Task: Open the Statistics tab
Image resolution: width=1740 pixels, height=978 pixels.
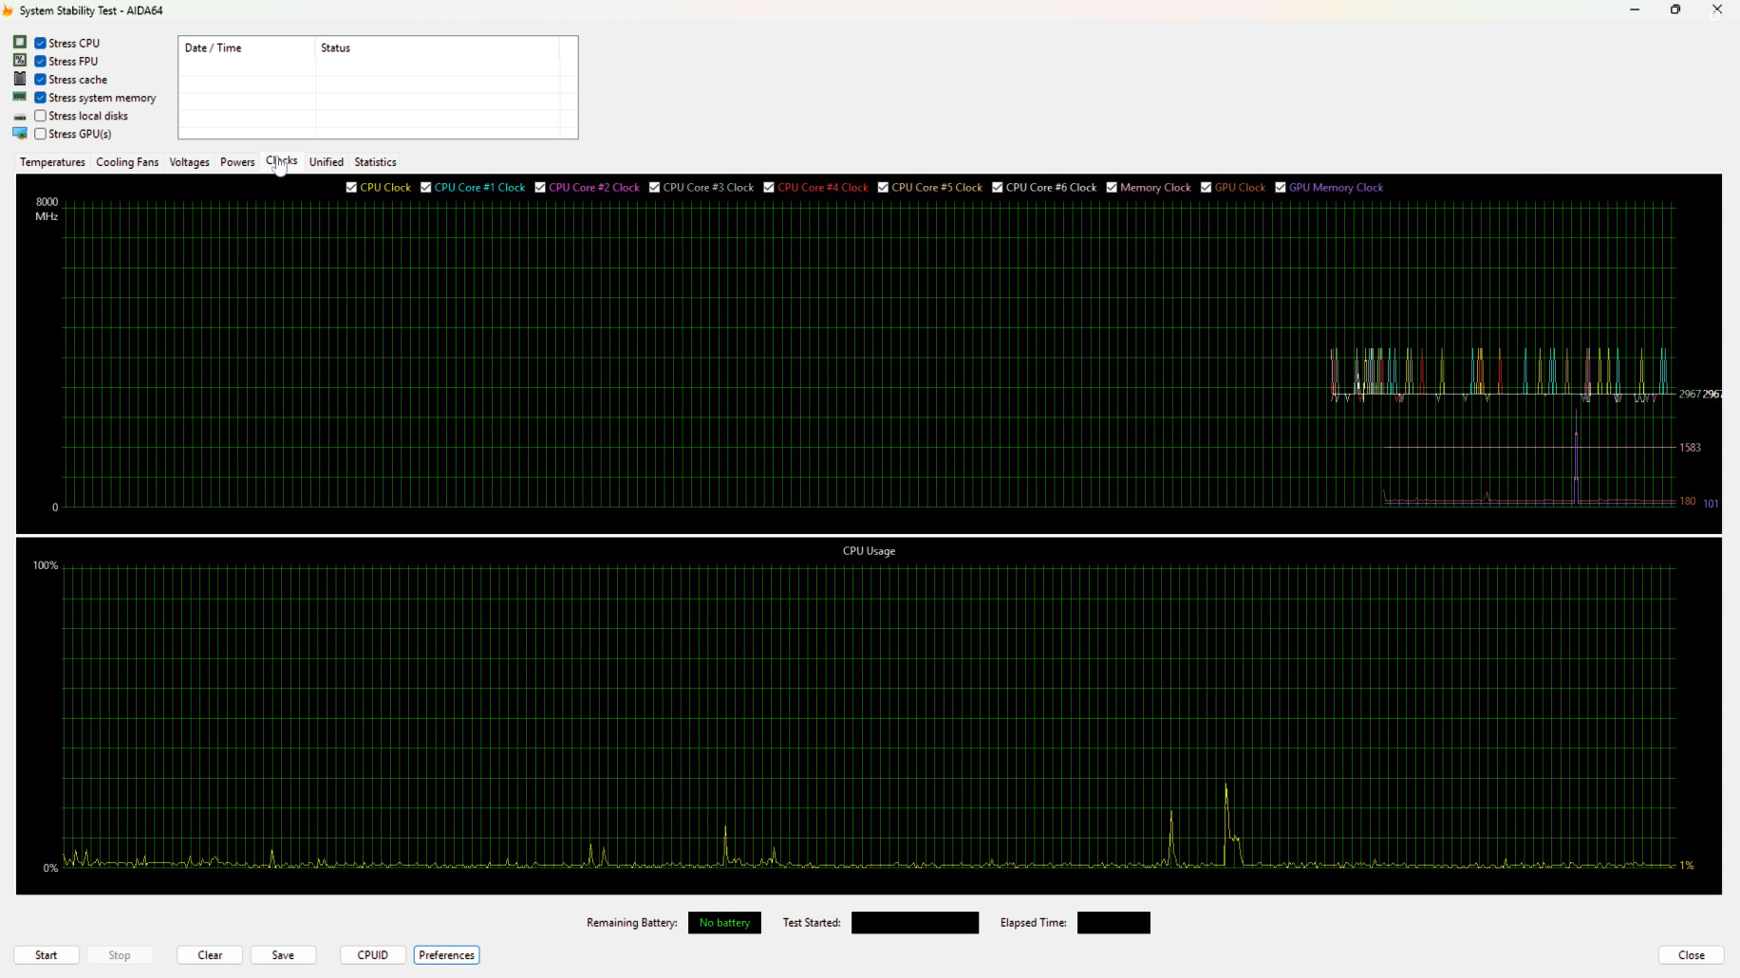Action: [375, 162]
